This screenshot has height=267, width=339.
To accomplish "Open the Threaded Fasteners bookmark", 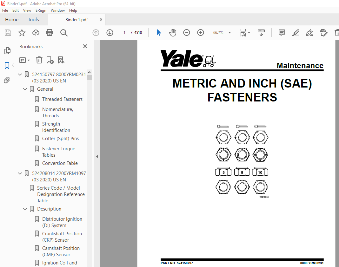I will (62, 99).
